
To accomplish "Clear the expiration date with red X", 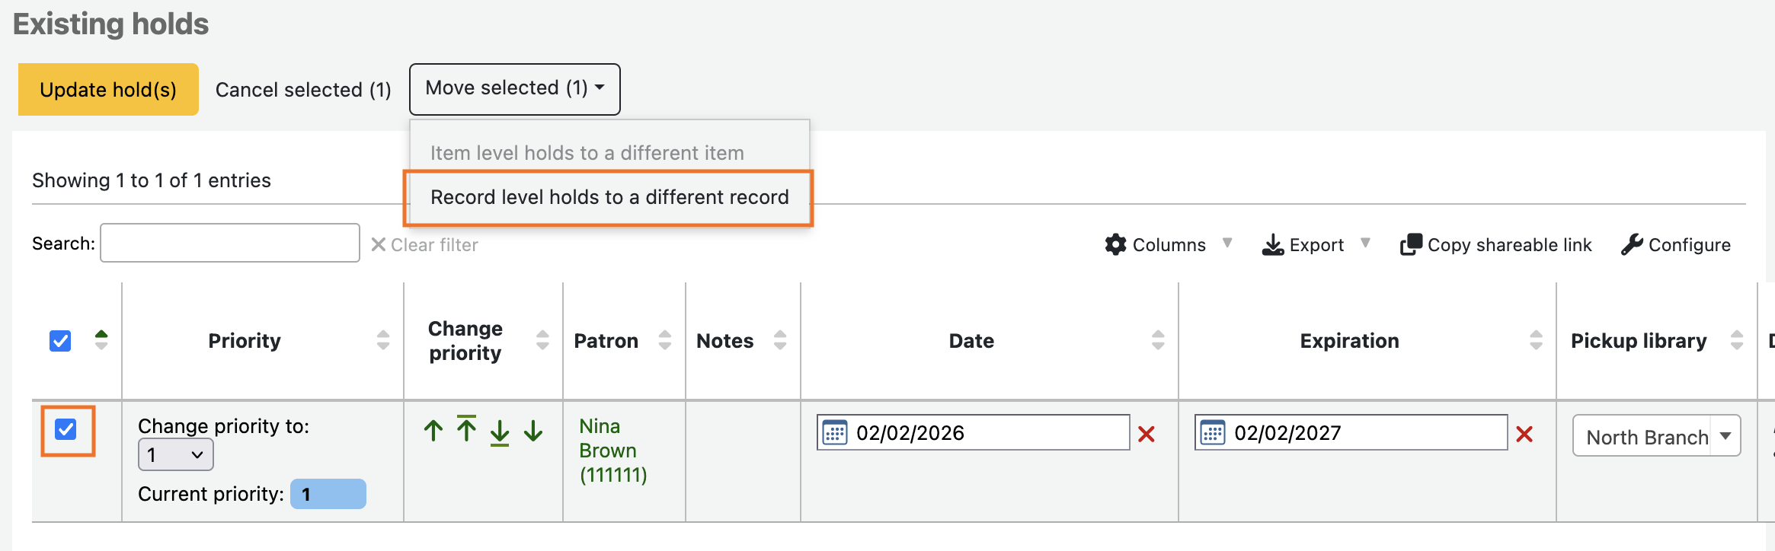I will [1524, 434].
